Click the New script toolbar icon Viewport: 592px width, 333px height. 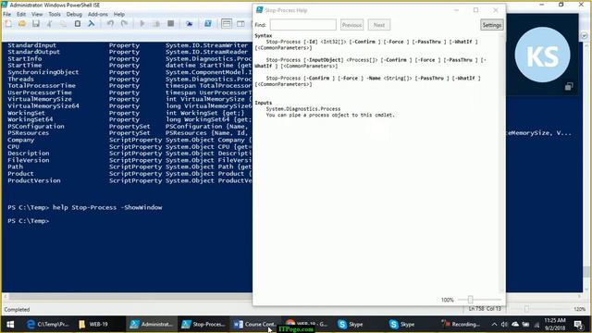pyautogui.click(x=8, y=24)
